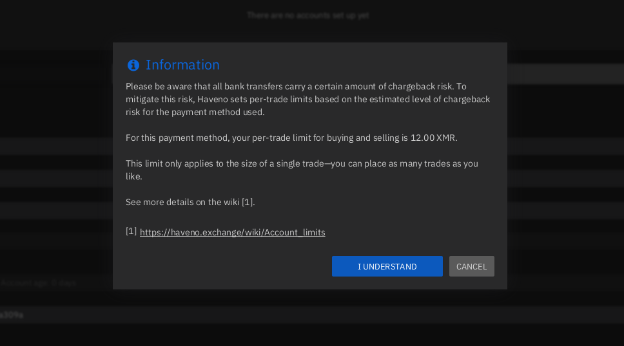Click the Information dialog heading
624x346 pixels.
click(182, 65)
